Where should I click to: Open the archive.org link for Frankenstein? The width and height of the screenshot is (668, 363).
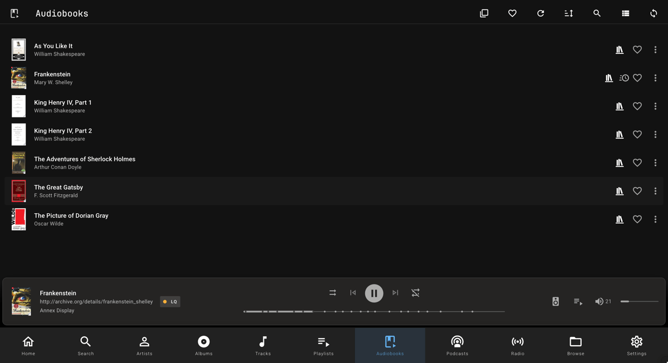pyautogui.click(x=96, y=301)
